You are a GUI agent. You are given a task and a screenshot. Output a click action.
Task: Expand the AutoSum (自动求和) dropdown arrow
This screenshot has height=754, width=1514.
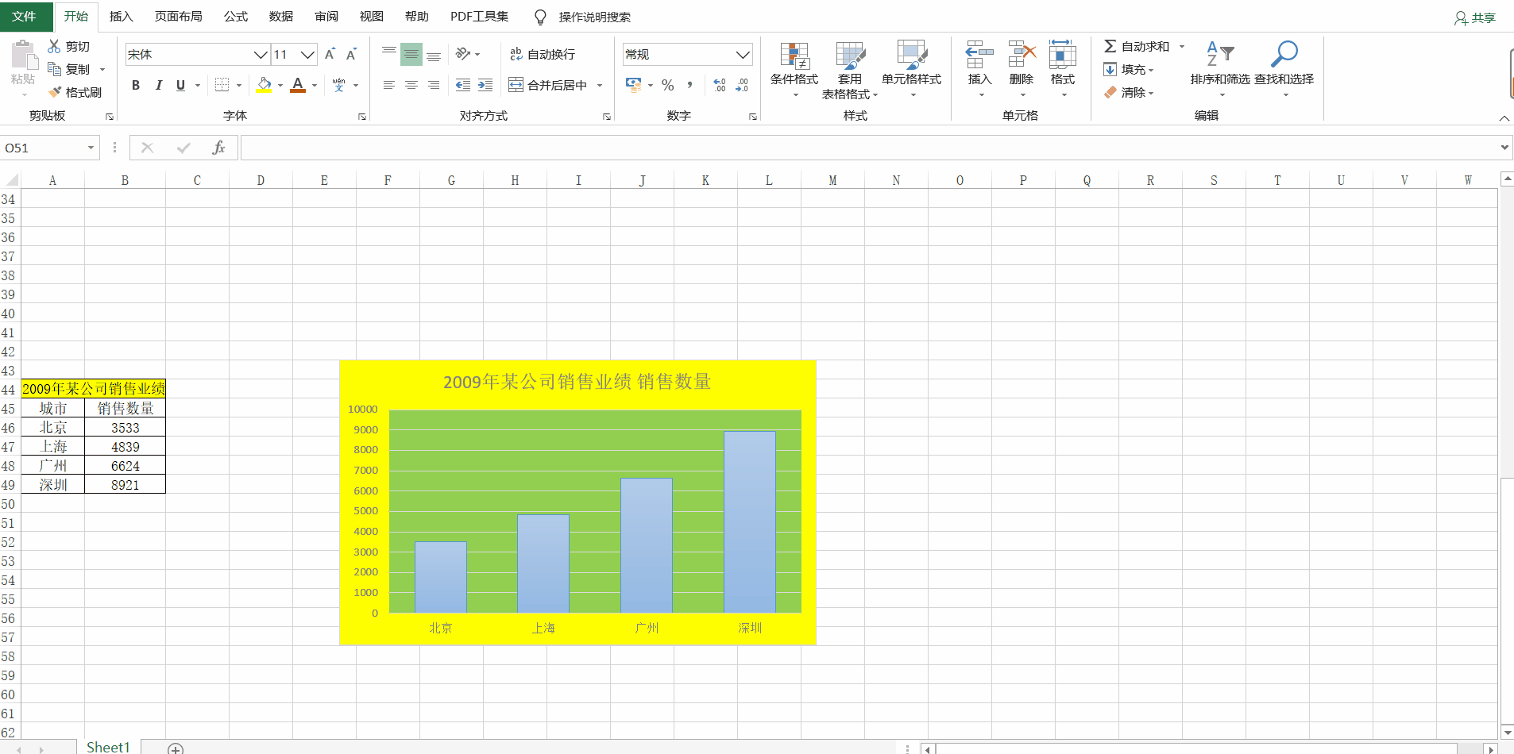(x=1182, y=46)
